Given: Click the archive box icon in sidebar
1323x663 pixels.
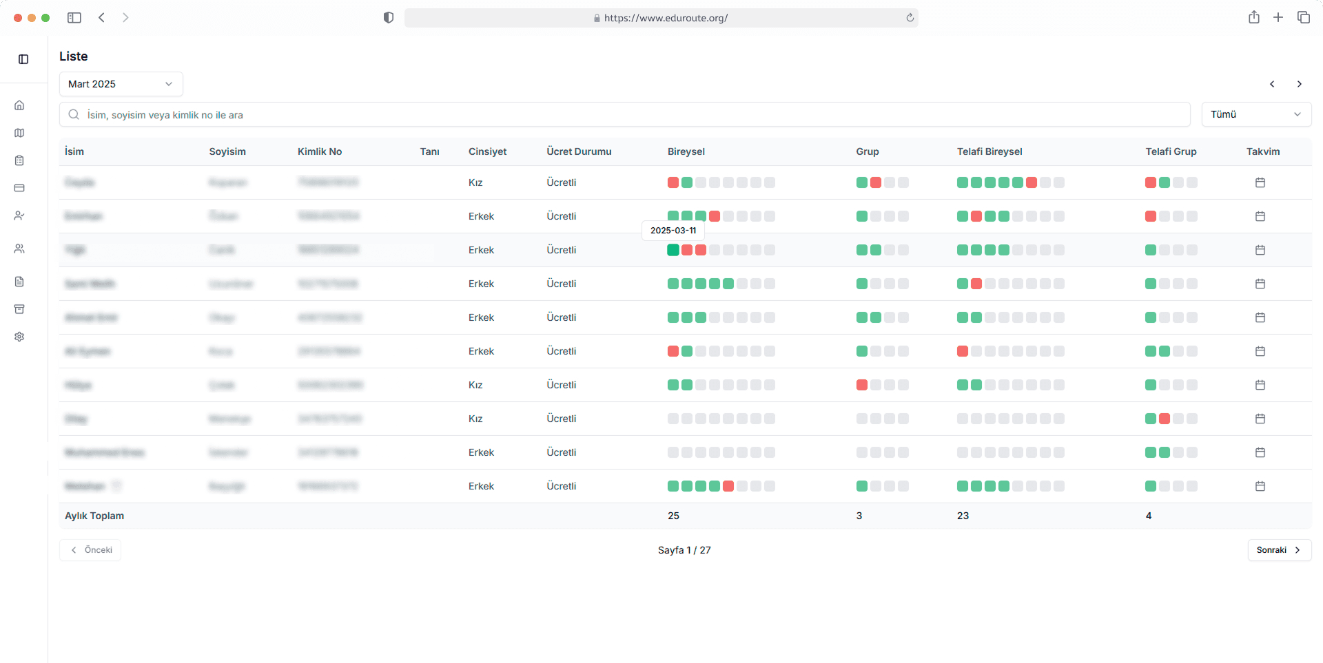Looking at the screenshot, I should [19, 309].
